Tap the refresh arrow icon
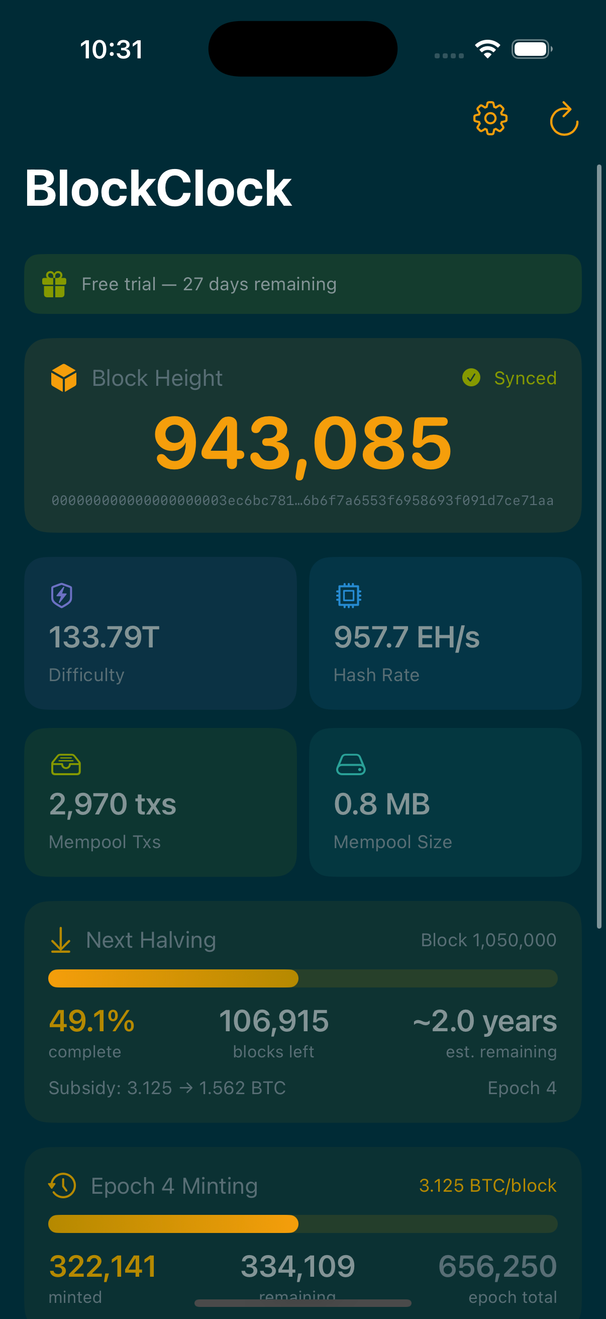606x1319 pixels. click(564, 118)
